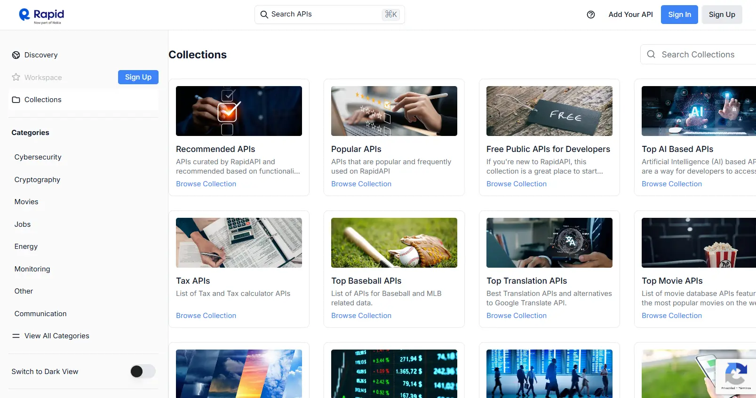Image resolution: width=756 pixels, height=398 pixels.
Task: Click the Top Translation APIs thumbnail
Action: point(549,243)
